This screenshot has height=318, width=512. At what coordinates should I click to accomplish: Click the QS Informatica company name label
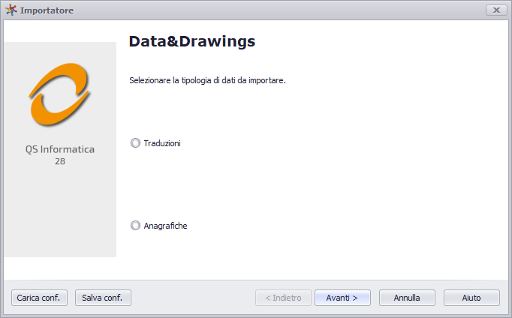(x=60, y=149)
